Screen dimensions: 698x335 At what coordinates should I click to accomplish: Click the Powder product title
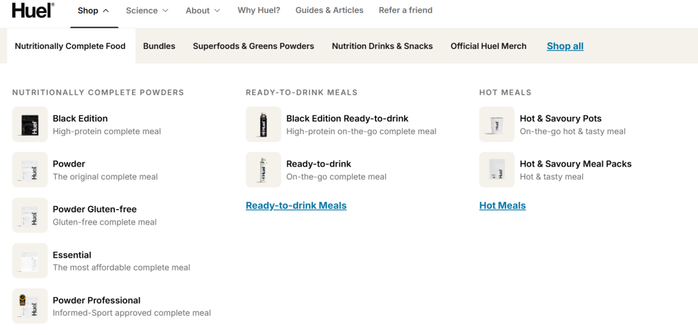tap(69, 164)
